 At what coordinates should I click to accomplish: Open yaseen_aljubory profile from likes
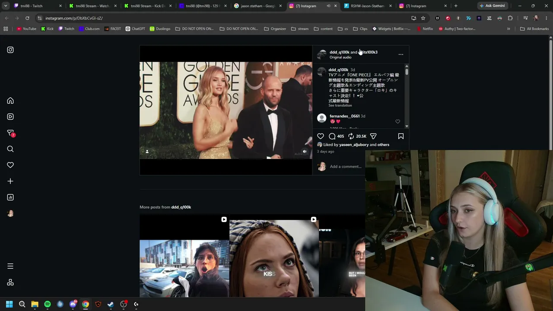(x=354, y=145)
